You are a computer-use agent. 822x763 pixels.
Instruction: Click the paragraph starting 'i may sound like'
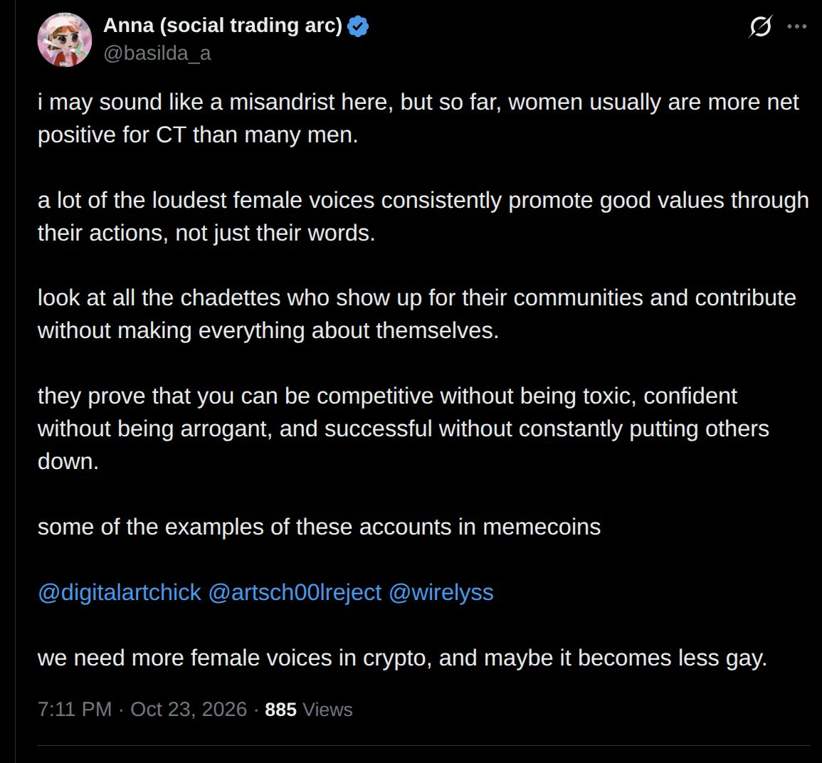click(x=418, y=119)
